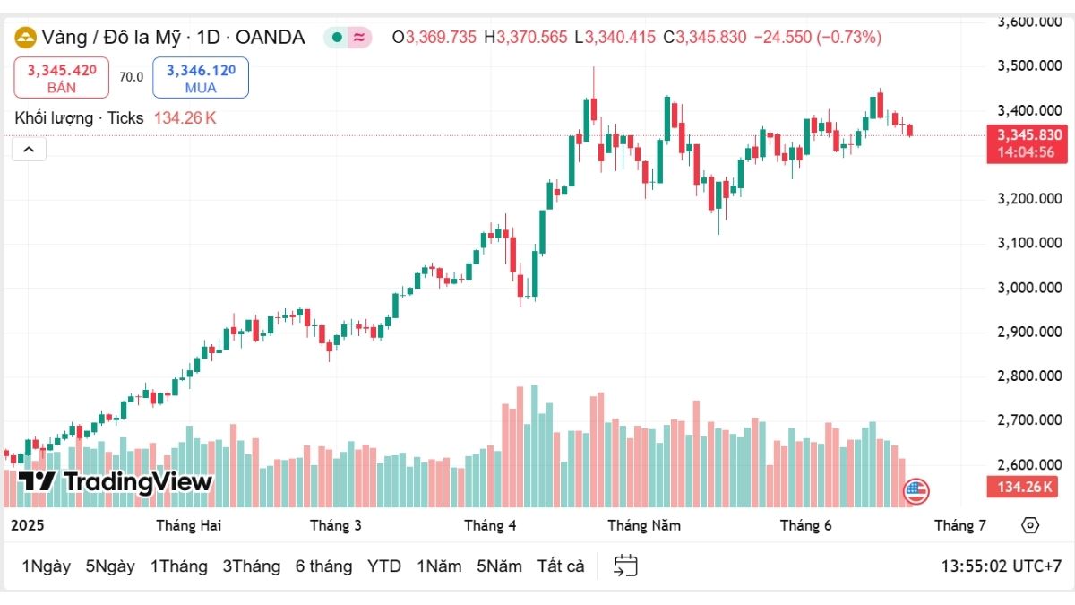Click the red BÁN sell price button
Image resolution: width=1075 pixels, height=605 pixels.
coord(62,77)
